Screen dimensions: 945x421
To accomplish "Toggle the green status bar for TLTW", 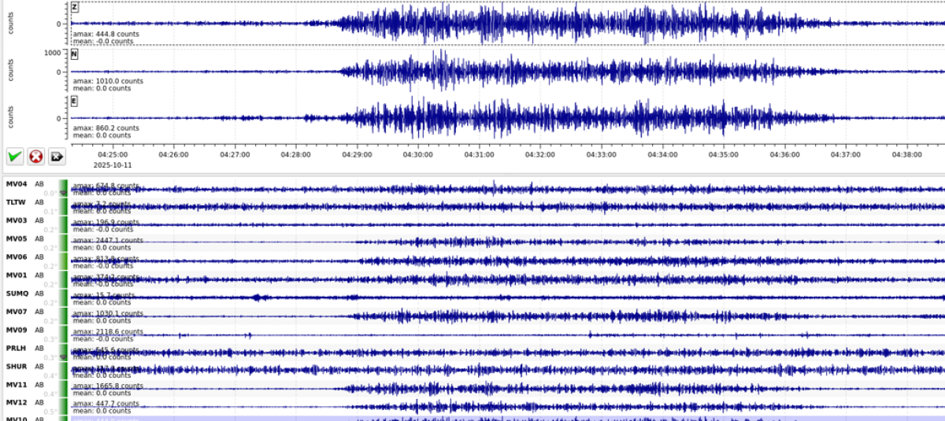I will click(65, 205).
